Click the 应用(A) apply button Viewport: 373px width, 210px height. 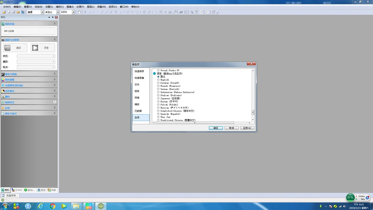tap(247, 128)
